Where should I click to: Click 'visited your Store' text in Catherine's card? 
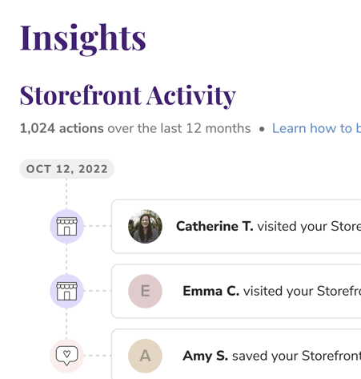pyautogui.click(x=309, y=226)
